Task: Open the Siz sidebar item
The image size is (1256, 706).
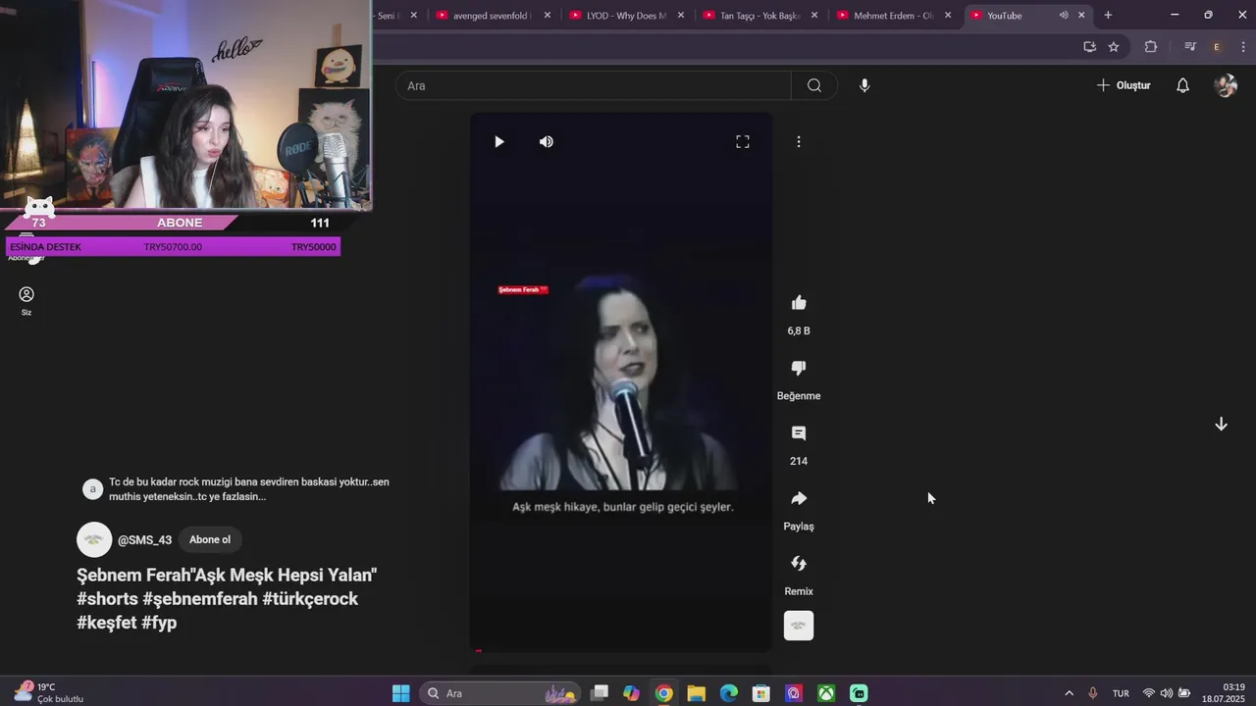Action: 26,301
